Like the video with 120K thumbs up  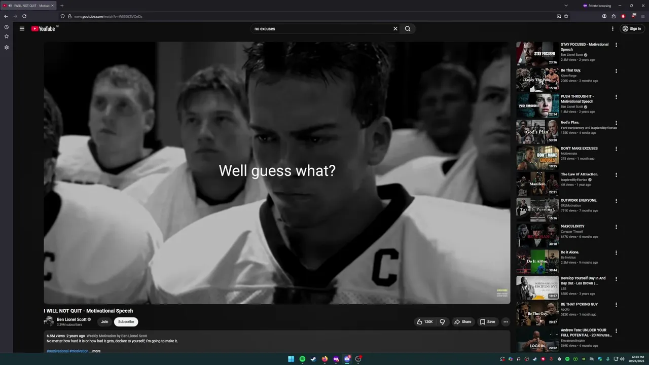coord(425,322)
